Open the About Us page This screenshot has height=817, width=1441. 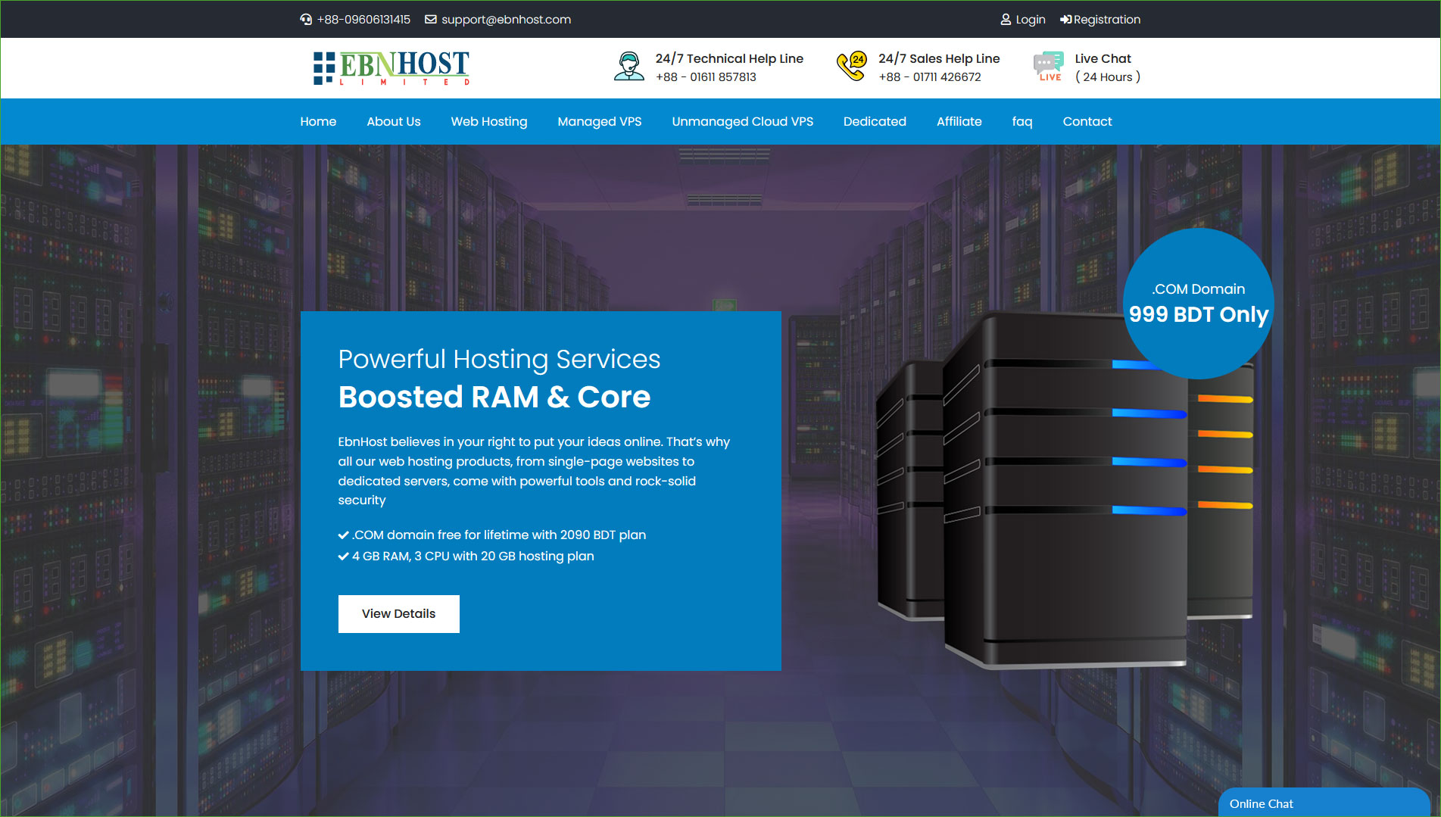[x=394, y=121]
